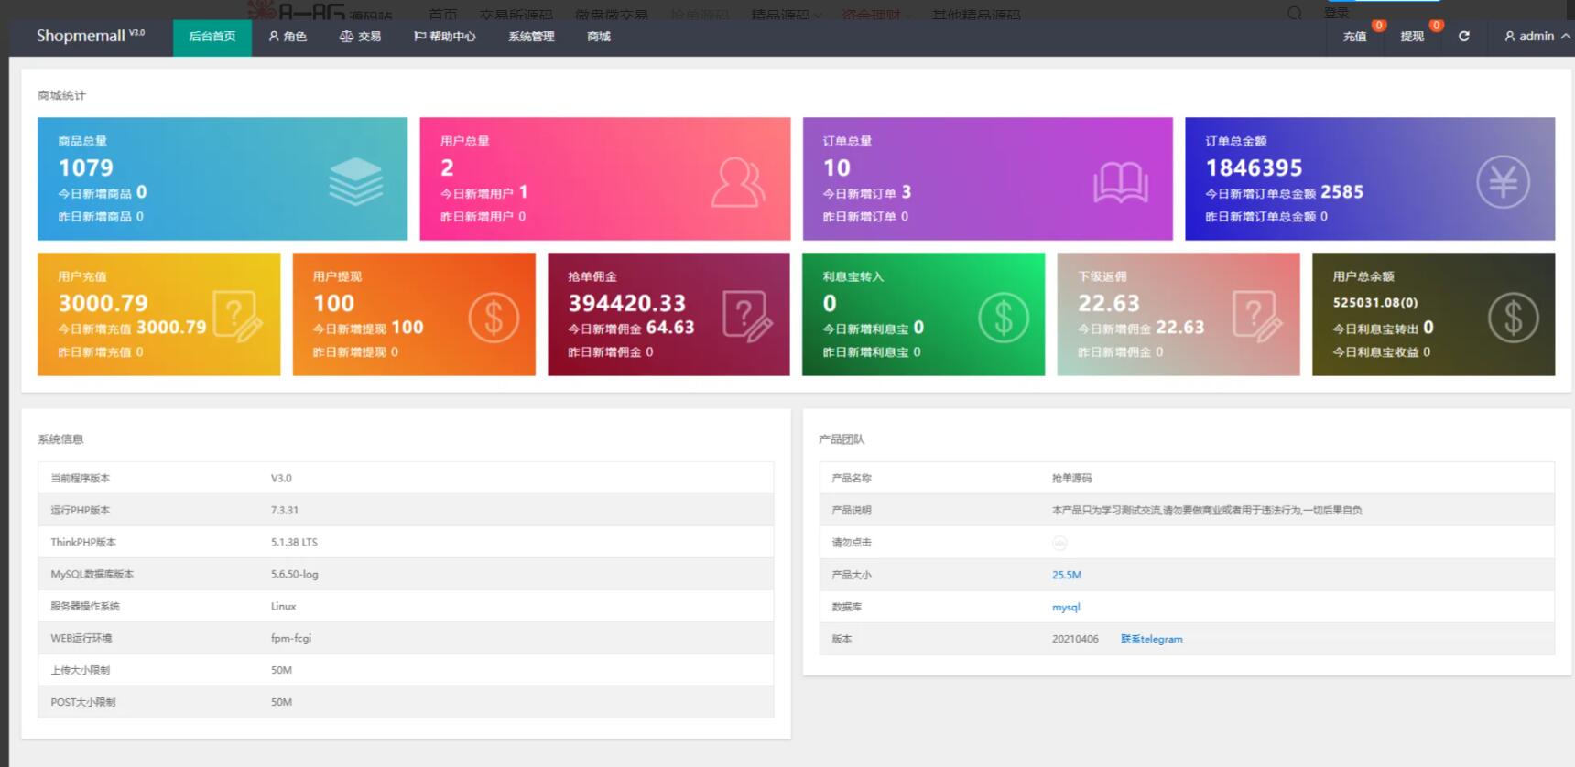Open the 角色 menu
Screen dimensions: 1575x767
coord(288,37)
